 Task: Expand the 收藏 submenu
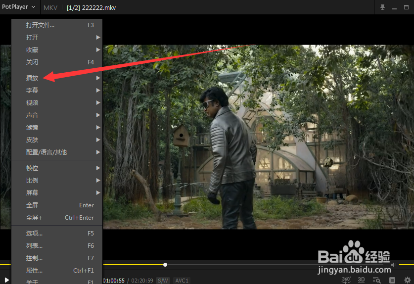[x=57, y=49]
